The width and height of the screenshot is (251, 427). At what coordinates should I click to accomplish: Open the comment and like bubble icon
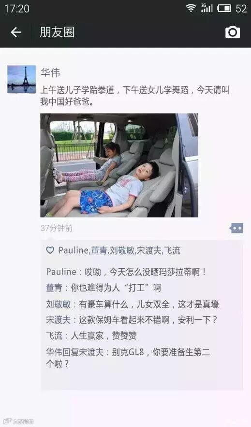(x=236, y=228)
